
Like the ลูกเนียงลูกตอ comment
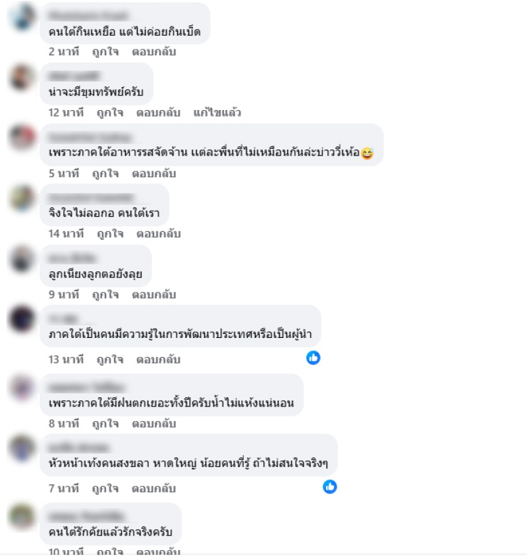tap(105, 294)
